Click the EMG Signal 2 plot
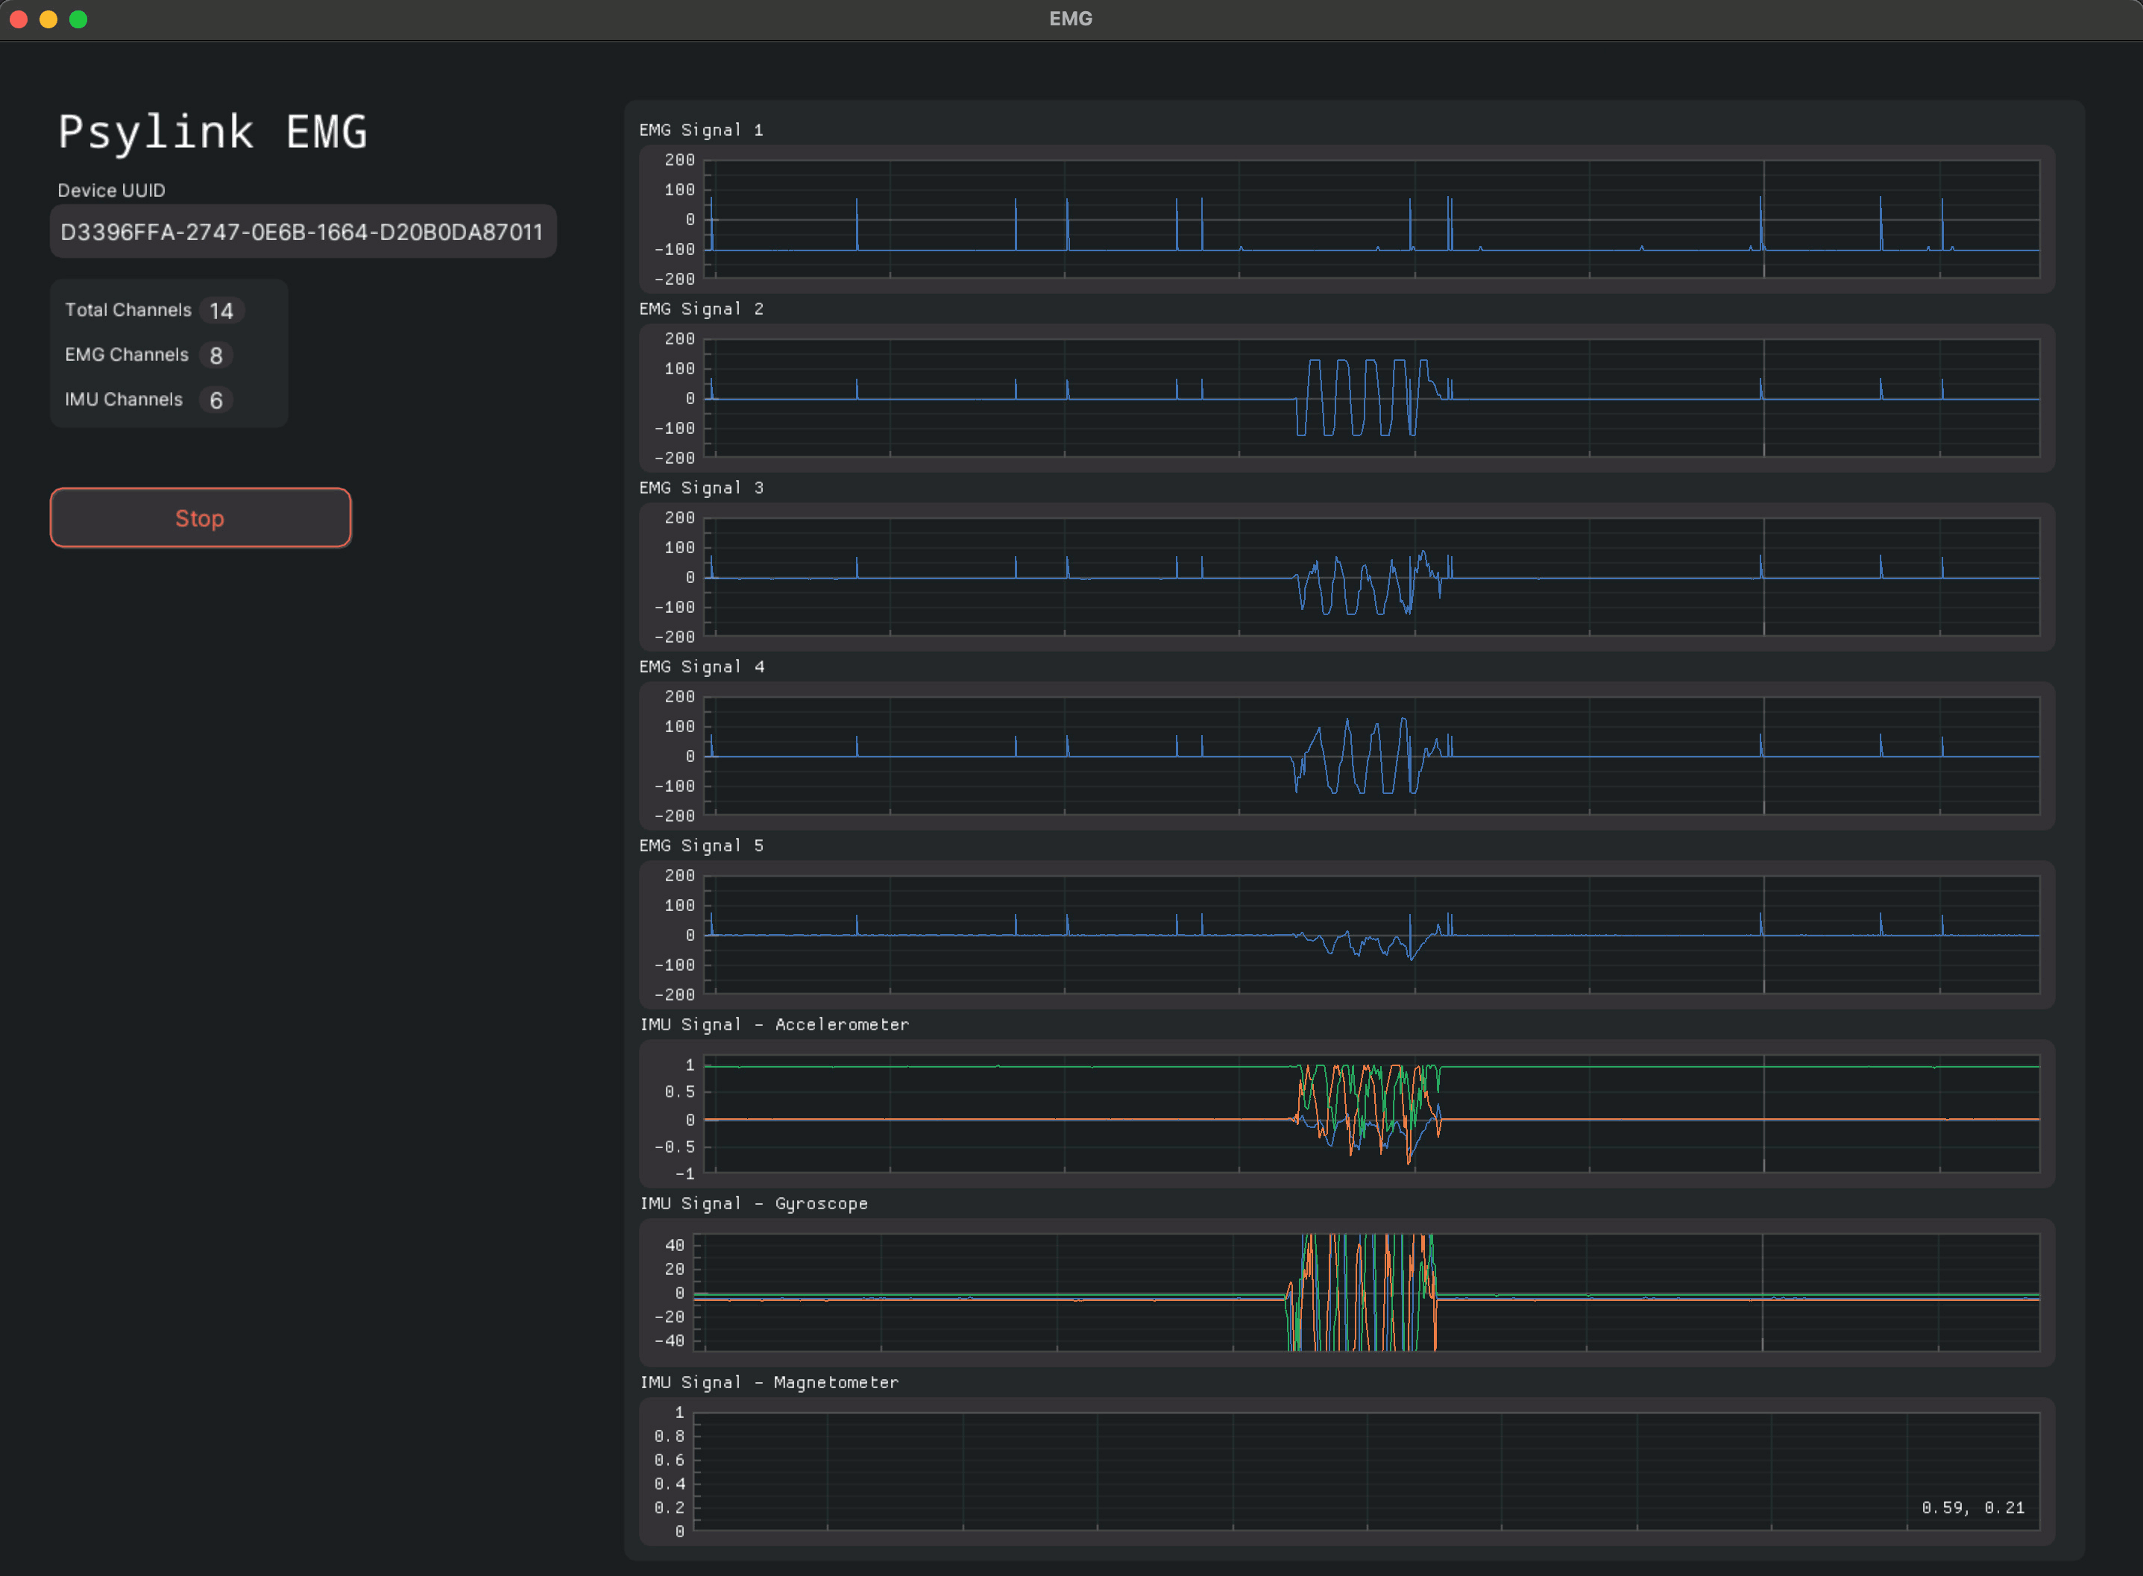The image size is (2143, 1576). click(1347, 398)
